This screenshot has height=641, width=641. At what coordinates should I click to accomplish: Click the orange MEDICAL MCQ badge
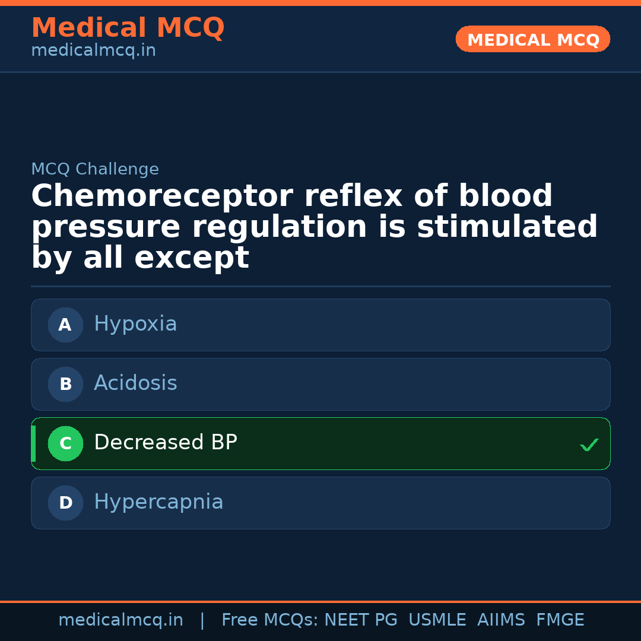coord(532,40)
